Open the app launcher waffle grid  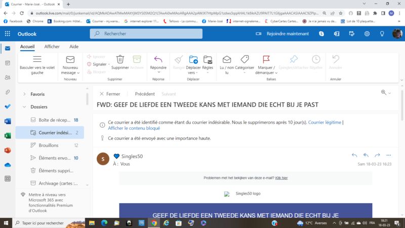8,34
